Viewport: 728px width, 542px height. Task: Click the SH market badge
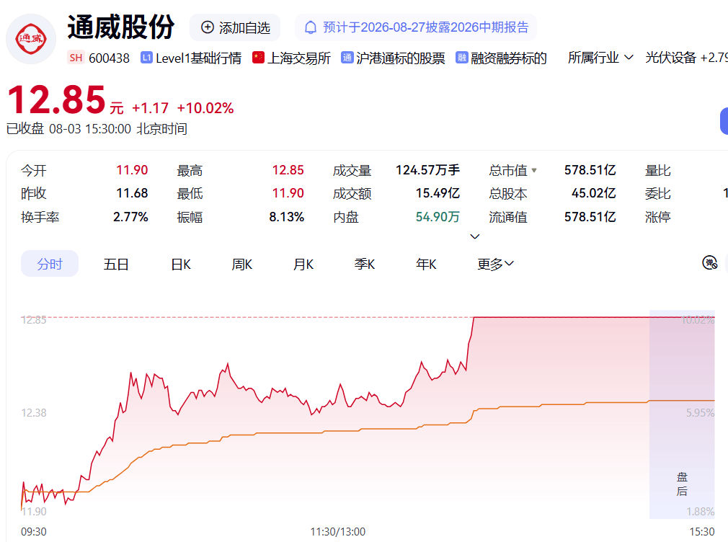coord(76,58)
